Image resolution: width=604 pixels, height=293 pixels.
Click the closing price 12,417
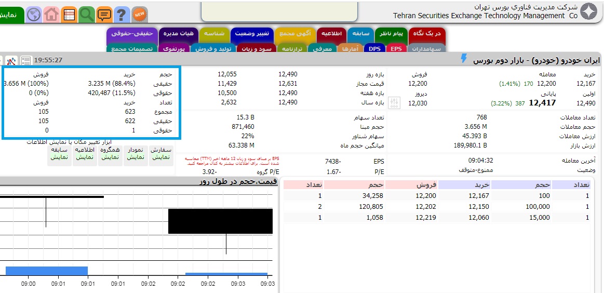pyautogui.click(x=542, y=102)
